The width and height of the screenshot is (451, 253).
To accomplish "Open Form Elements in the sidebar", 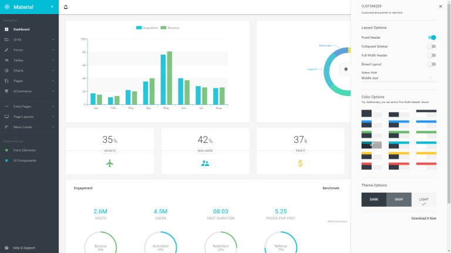I will 25,151.
